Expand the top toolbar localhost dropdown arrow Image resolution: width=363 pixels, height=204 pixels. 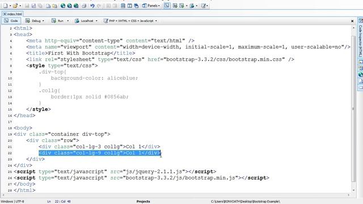click(197, 6)
